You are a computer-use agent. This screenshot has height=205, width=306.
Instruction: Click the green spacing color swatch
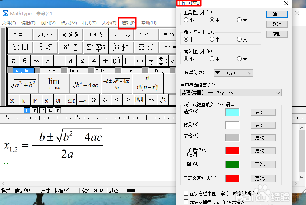point(232,164)
